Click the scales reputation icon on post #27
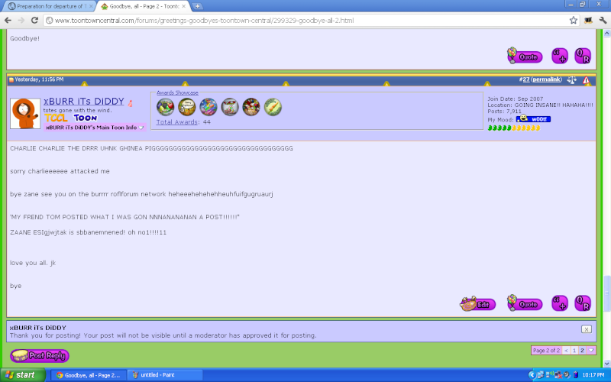The height and width of the screenshot is (382, 611). (571, 80)
